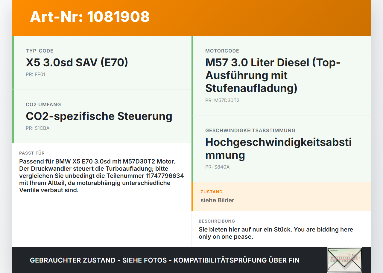
Task: Click the value "X5 3.0sd SAV (E70)"
Action: [x=77, y=63]
